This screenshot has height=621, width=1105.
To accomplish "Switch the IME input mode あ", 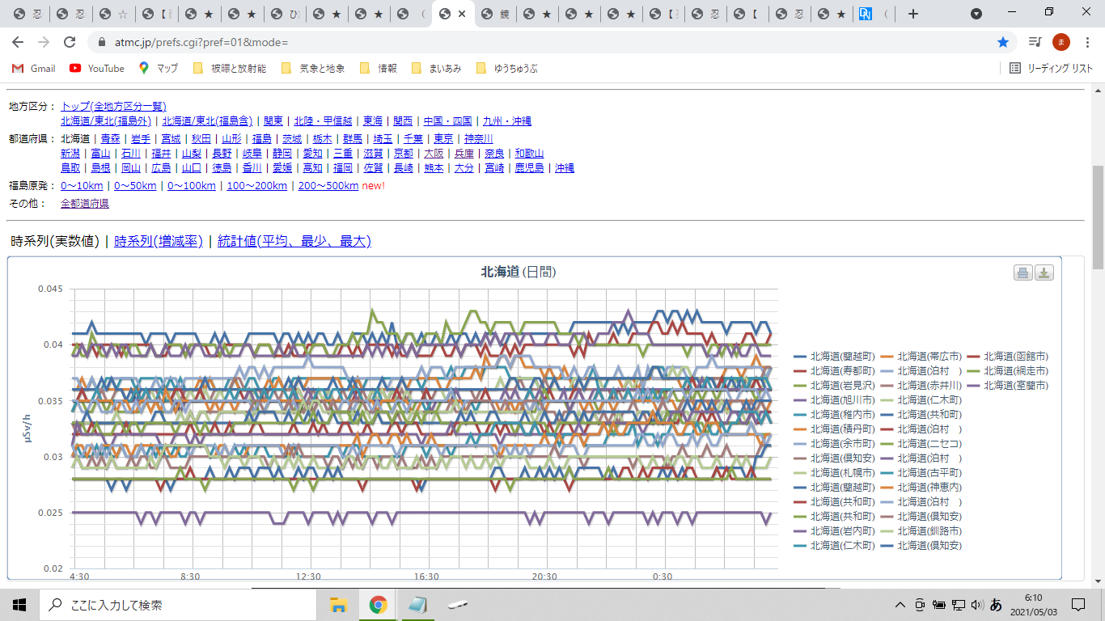I will pyautogui.click(x=997, y=604).
